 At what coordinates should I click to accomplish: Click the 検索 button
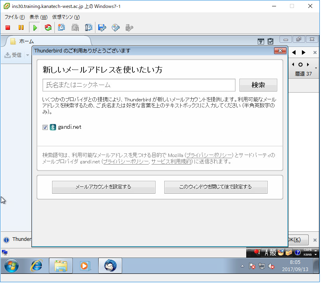258,85
